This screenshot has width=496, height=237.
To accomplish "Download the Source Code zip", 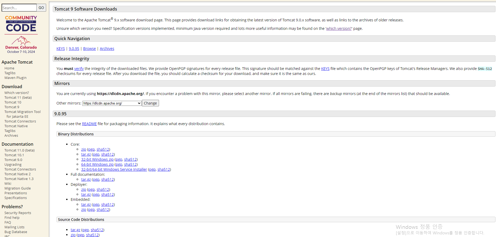I will point(73,235).
